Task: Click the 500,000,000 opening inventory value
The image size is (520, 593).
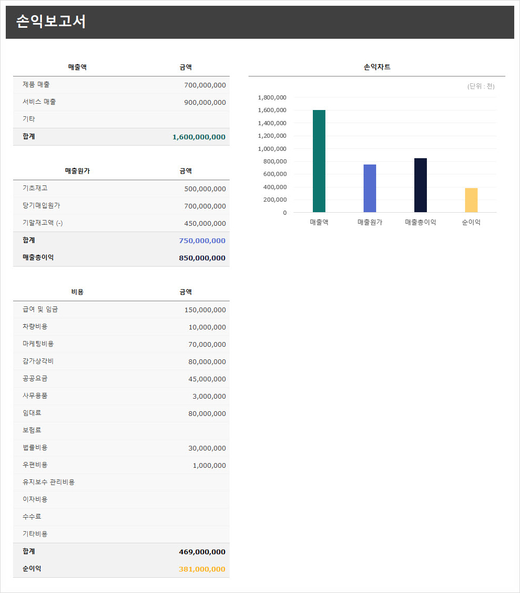Action: pos(205,189)
